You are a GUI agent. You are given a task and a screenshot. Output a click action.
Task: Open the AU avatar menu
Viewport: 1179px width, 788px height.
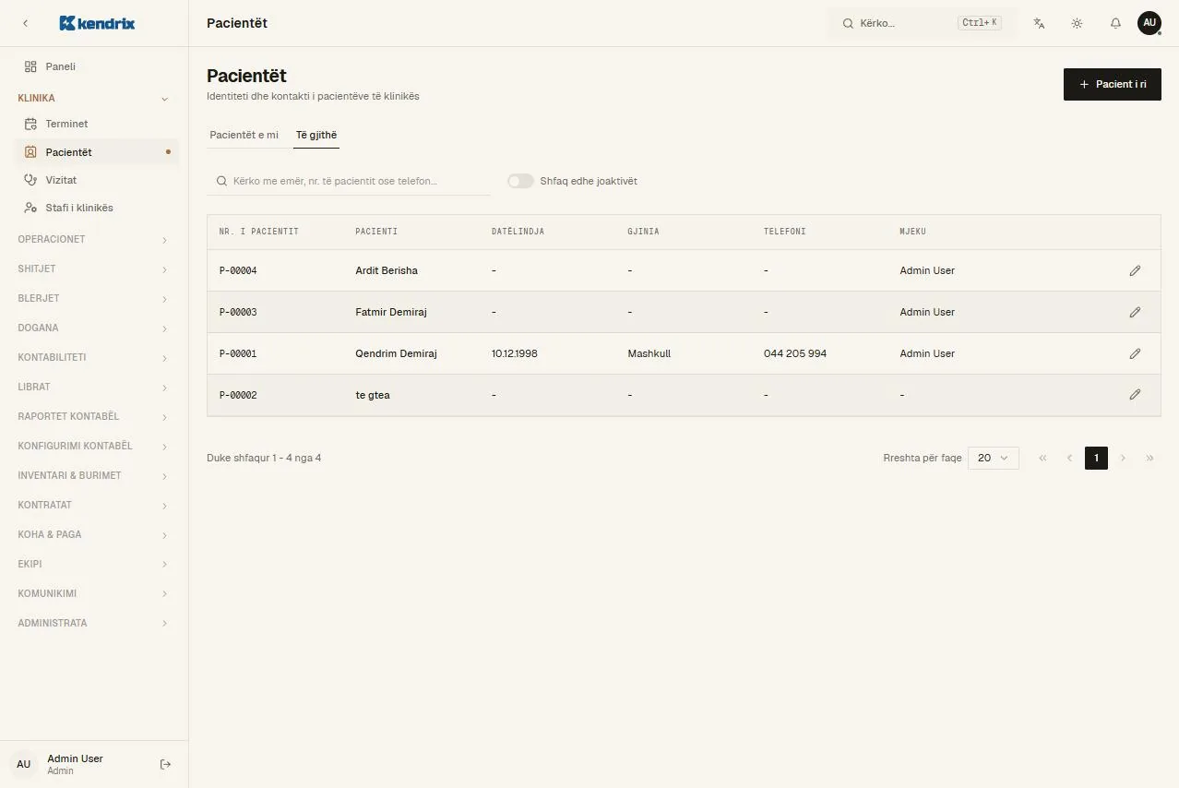(1149, 23)
